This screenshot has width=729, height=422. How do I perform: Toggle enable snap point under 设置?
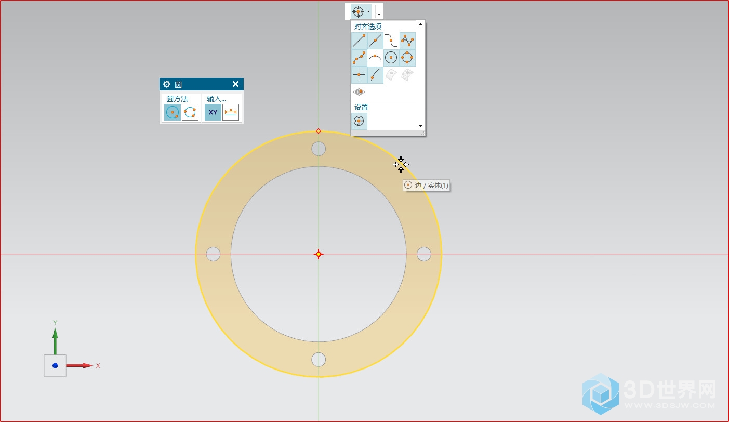[359, 121]
